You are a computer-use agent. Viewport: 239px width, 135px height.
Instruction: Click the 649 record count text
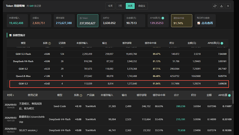pos(32,6)
